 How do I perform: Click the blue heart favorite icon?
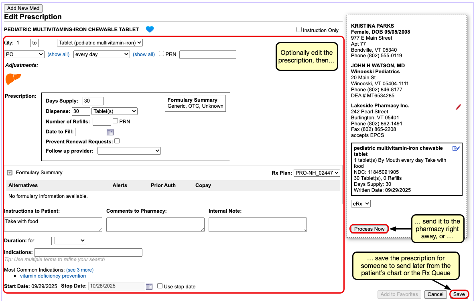(x=150, y=29)
